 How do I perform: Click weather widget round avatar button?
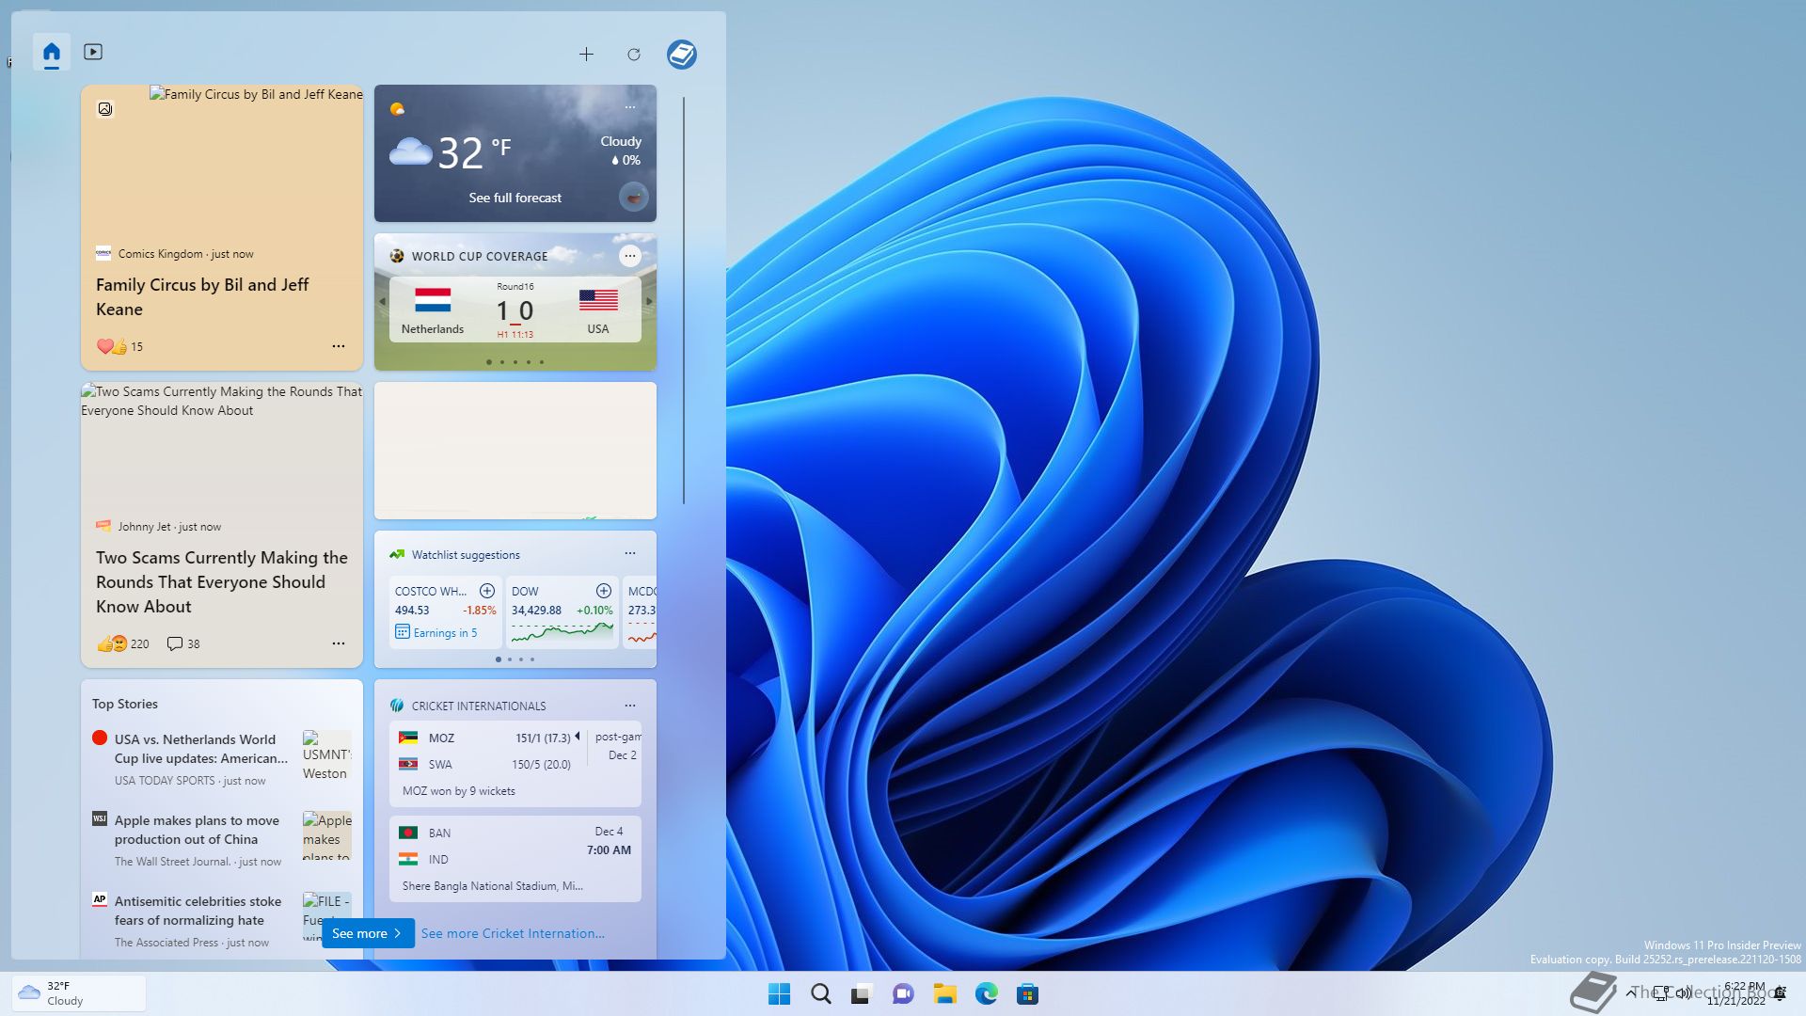pos(634,198)
